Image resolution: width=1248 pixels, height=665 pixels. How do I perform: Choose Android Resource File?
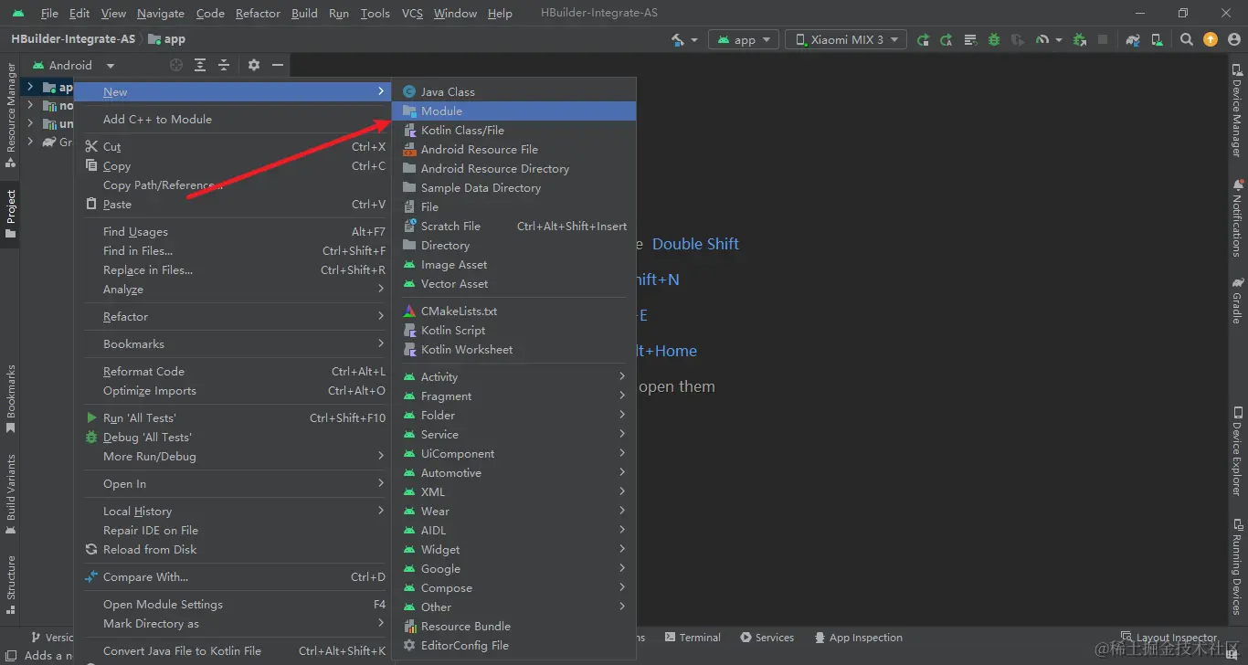pyautogui.click(x=514, y=149)
